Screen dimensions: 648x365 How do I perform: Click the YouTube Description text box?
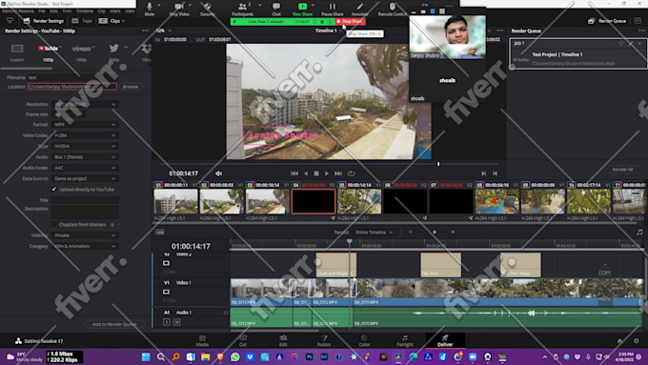(85, 213)
